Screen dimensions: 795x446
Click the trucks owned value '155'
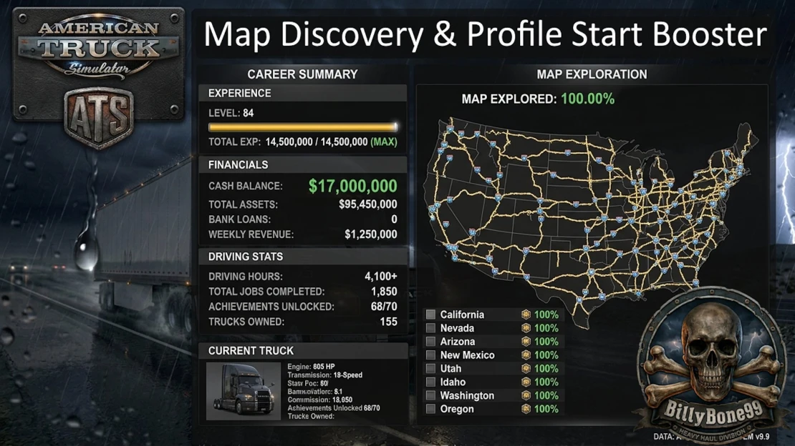click(388, 322)
